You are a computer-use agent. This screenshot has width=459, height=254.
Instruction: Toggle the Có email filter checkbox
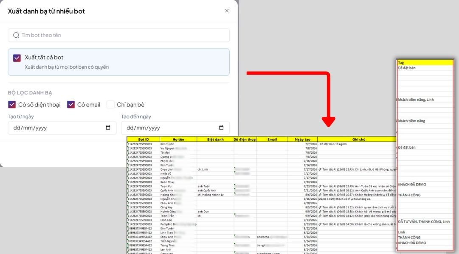pyautogui.click(x=71, y=105)
